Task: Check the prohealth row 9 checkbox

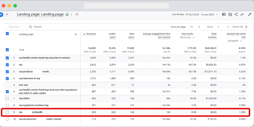Action: coord(7,112)
